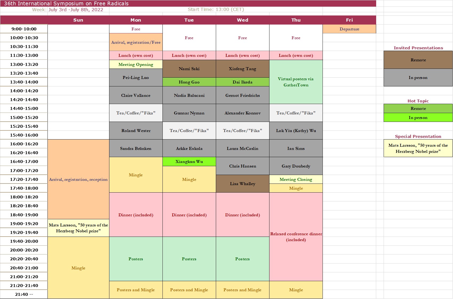Click Mats Larsson talk in Sunday column

(x=78, y=228)
